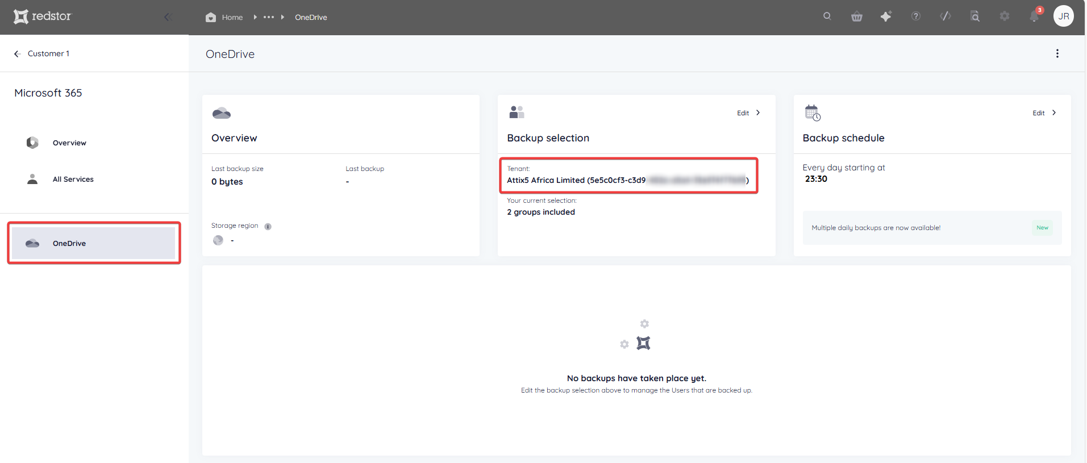This screenshot has width=1087, height=463.
Task: Click OneDrive in the breadcrumb
Action: (x=311, y=18)
